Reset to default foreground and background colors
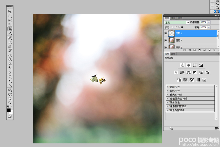Viewport: 220px width, 147px height. (8, 106)
